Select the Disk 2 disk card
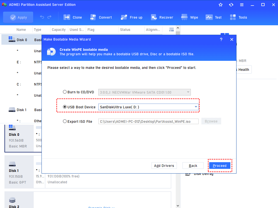 coord(19,200)
